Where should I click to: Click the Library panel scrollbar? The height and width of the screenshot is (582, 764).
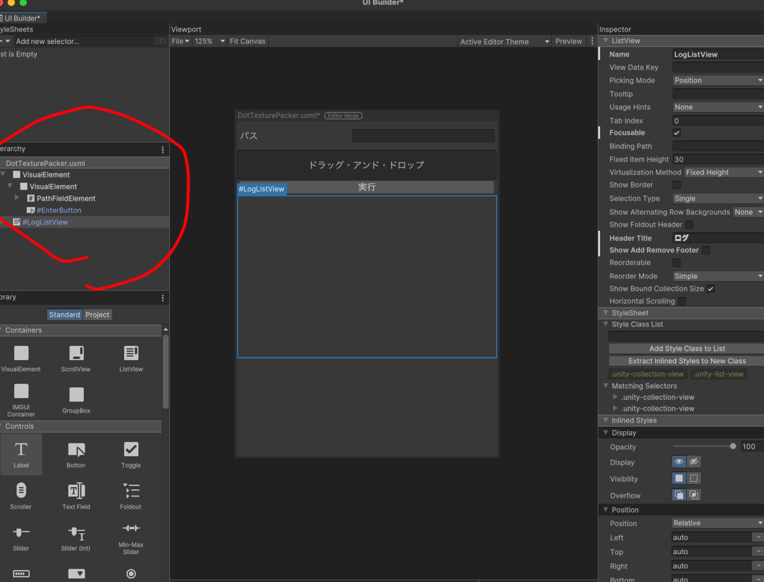[166, 372]
